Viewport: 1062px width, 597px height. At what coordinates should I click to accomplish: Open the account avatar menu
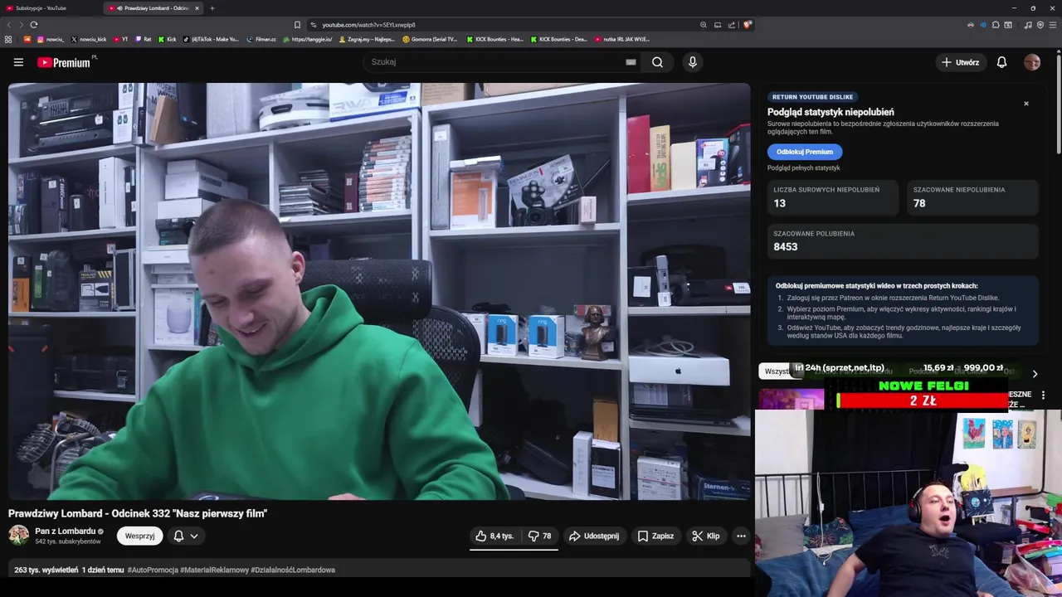point(1032,62)
